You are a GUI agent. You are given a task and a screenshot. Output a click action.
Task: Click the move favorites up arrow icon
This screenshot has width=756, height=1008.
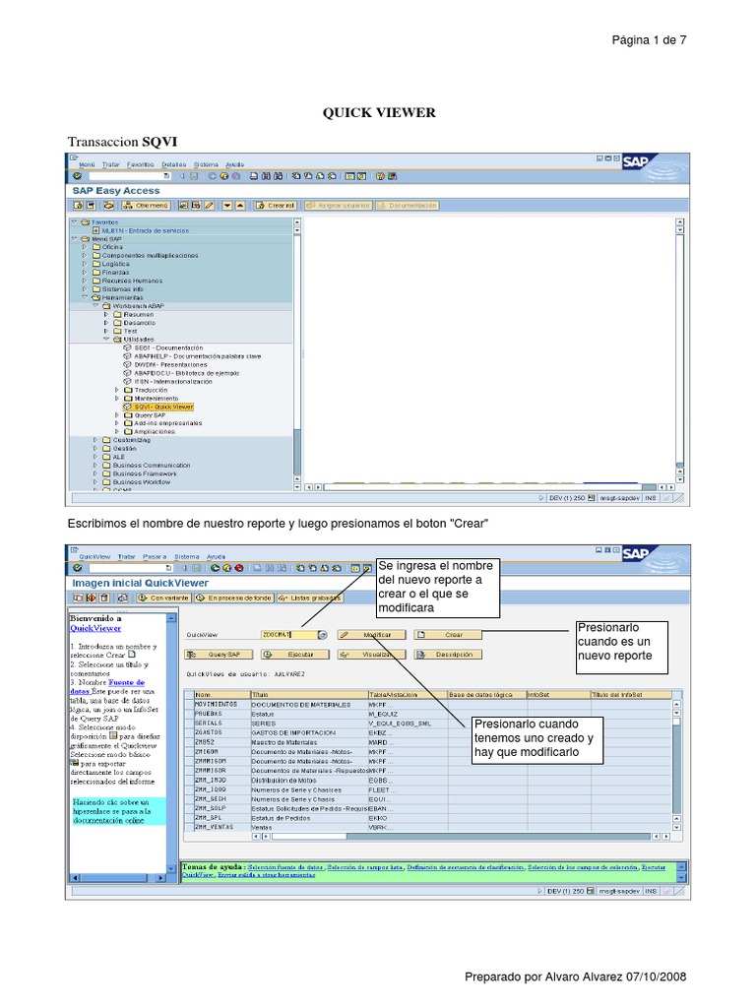[240, 205]
